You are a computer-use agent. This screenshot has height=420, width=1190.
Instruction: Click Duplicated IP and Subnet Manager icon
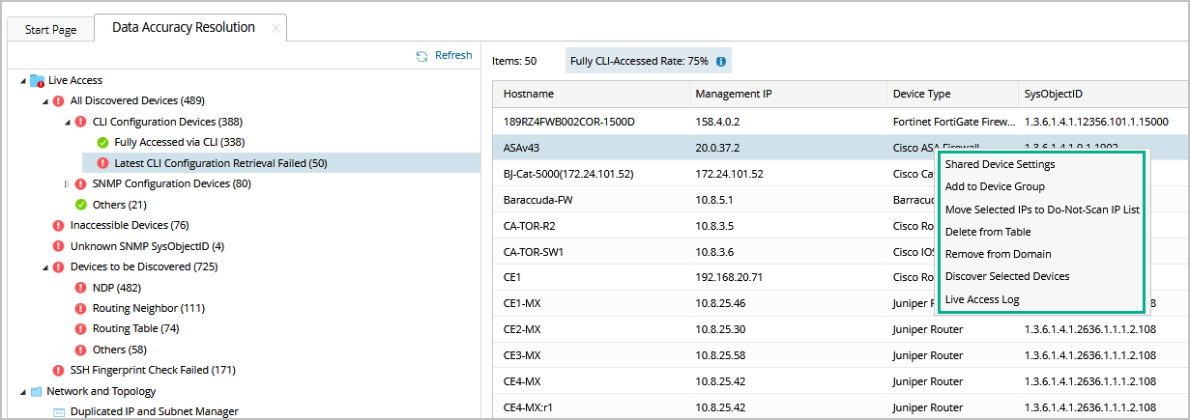[59, 412]
